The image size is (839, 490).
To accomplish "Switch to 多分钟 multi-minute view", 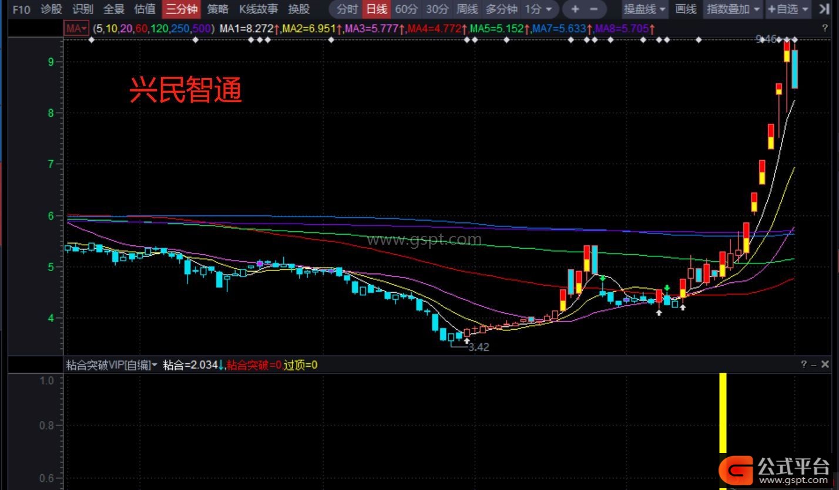I will coord(501,9).
